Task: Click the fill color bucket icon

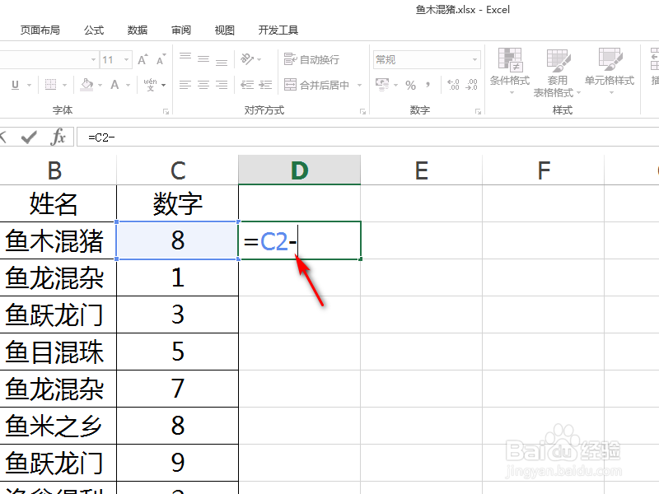Action: pos(87,85)
